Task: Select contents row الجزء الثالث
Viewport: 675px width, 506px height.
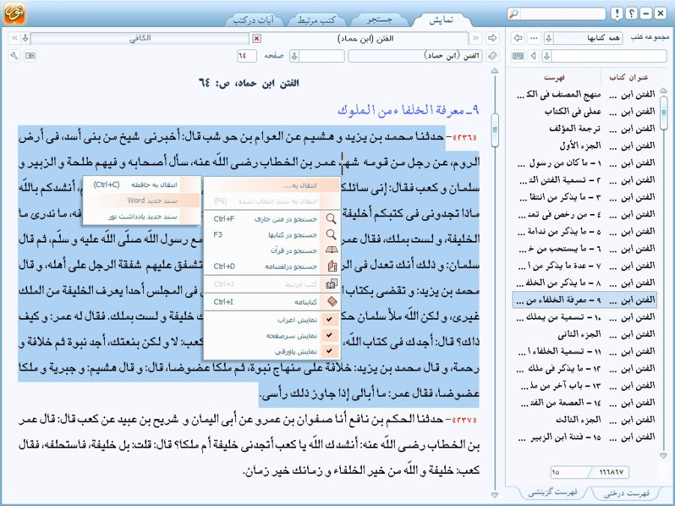Action: 584,419
